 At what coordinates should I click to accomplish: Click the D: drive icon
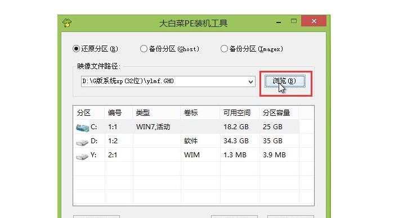coord(82,142)
